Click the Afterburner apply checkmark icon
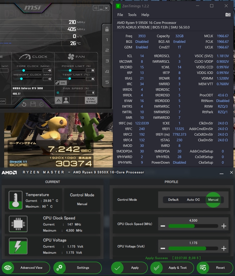 (42, 104)
